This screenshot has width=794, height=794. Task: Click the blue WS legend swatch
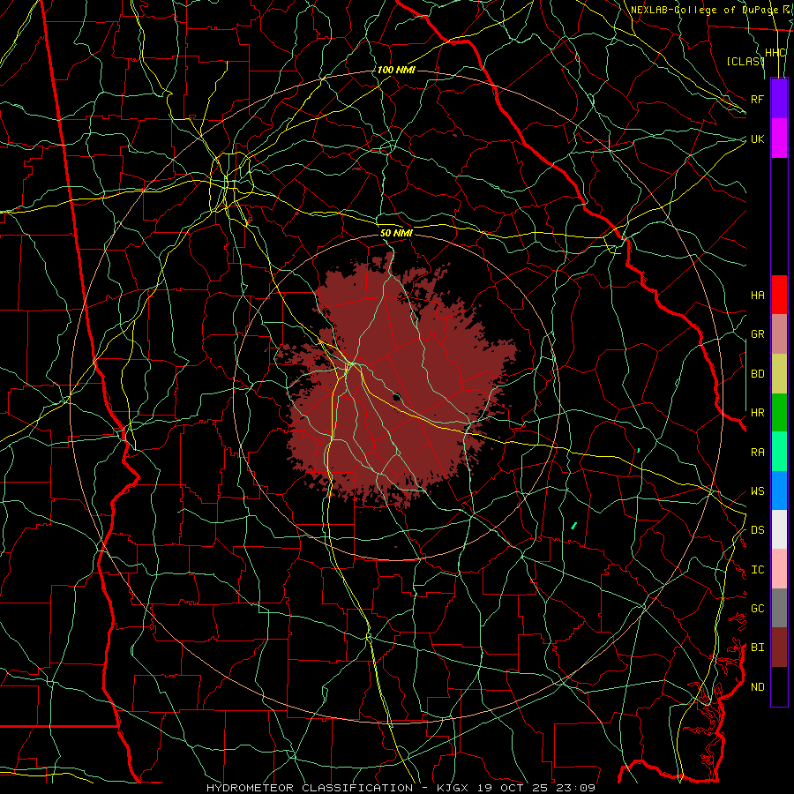point(779,491)
